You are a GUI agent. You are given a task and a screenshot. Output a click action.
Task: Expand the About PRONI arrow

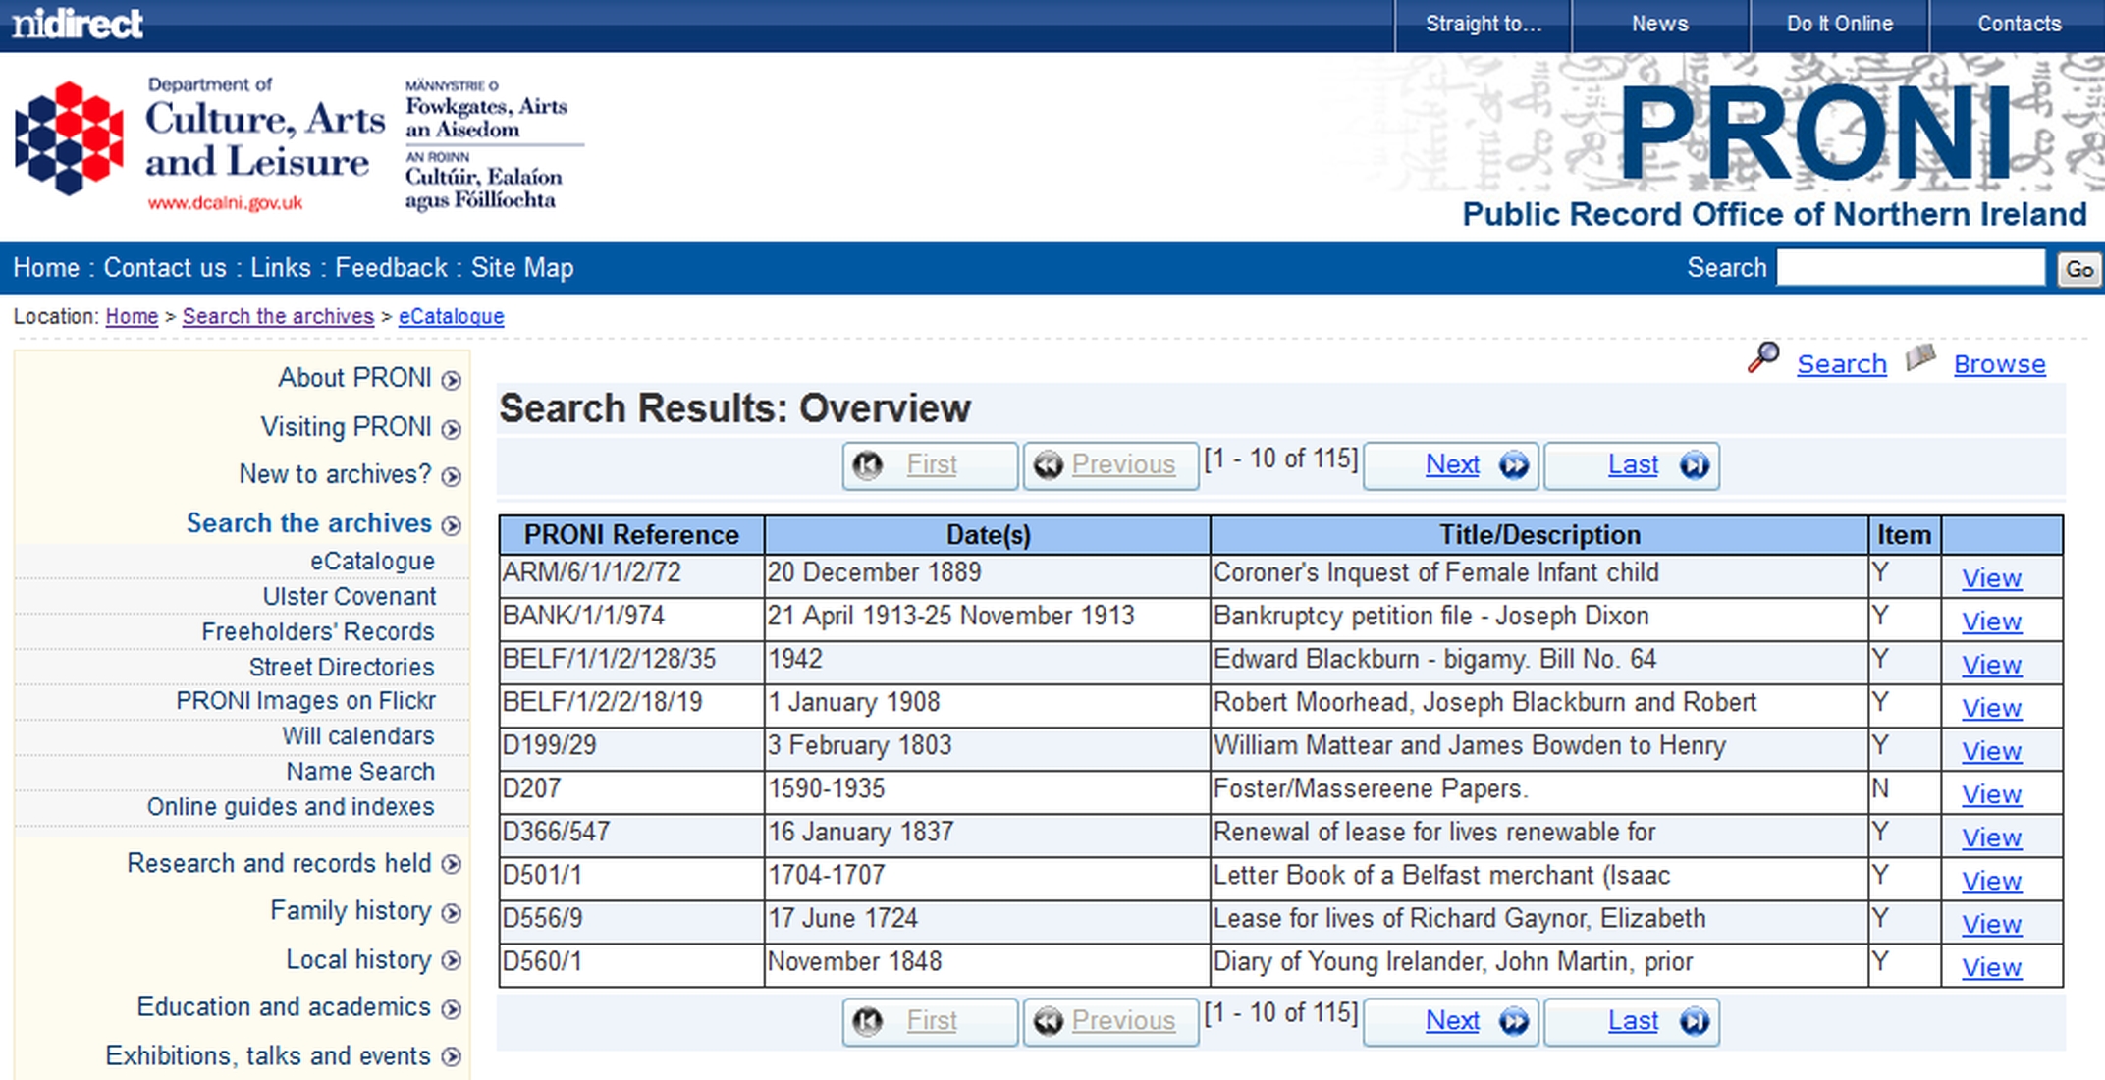coord(451,380)
